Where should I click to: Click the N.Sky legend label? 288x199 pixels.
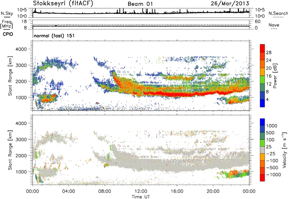click(x=7, y=13)
